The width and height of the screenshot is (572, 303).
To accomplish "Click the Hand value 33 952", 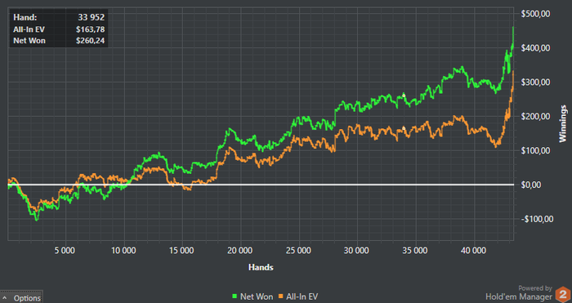I will click(92, 17).
